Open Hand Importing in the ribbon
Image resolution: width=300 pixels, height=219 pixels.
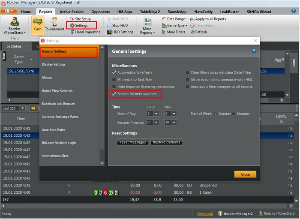click(x=85, y=32)
